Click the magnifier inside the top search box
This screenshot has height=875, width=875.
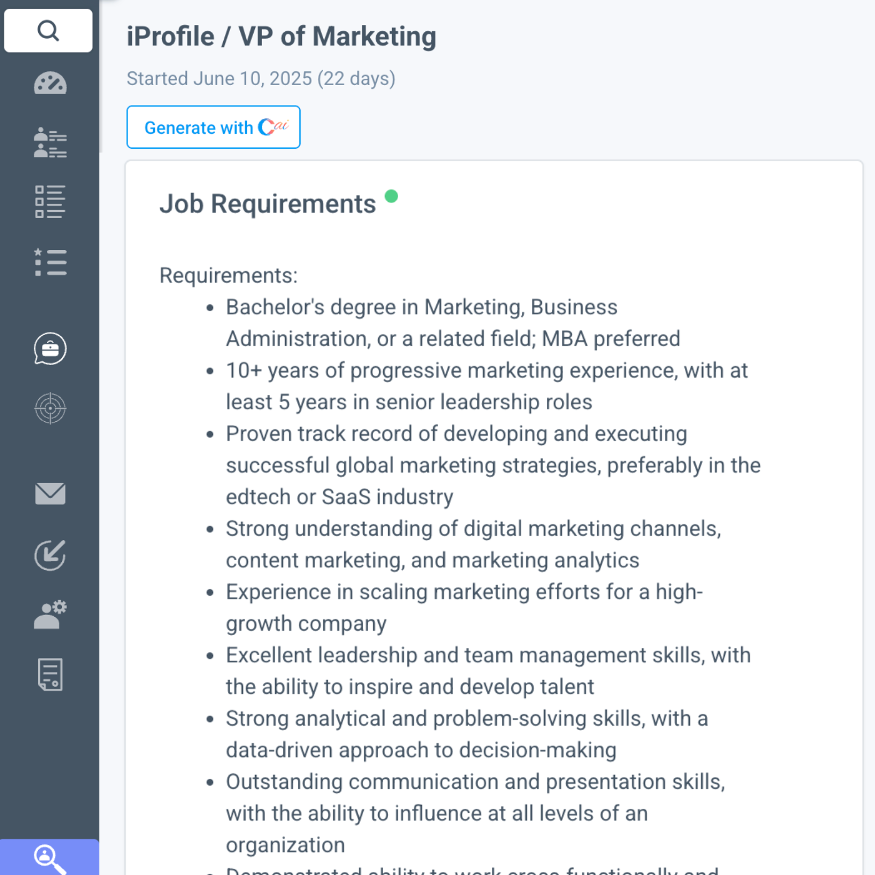pos(47,30)
